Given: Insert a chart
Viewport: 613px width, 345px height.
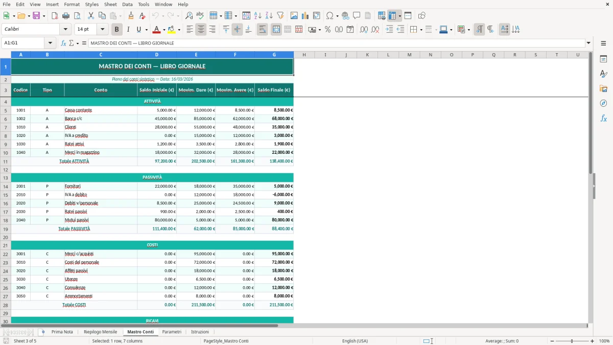Looking at the screenshot, I should [305, 16].
